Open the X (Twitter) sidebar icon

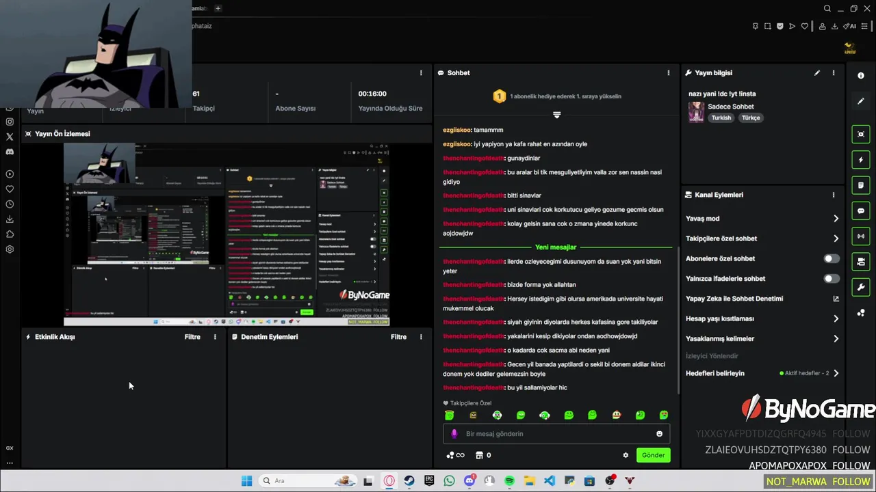click(x=10, y=137)
